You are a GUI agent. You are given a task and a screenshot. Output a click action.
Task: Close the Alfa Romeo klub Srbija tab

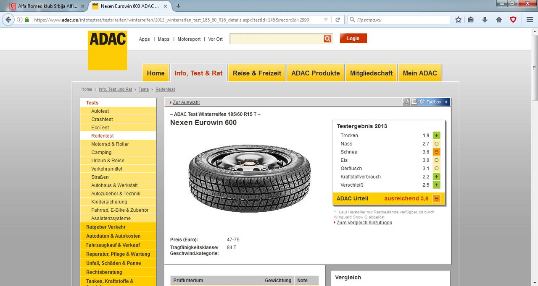[x=82, y=6]
